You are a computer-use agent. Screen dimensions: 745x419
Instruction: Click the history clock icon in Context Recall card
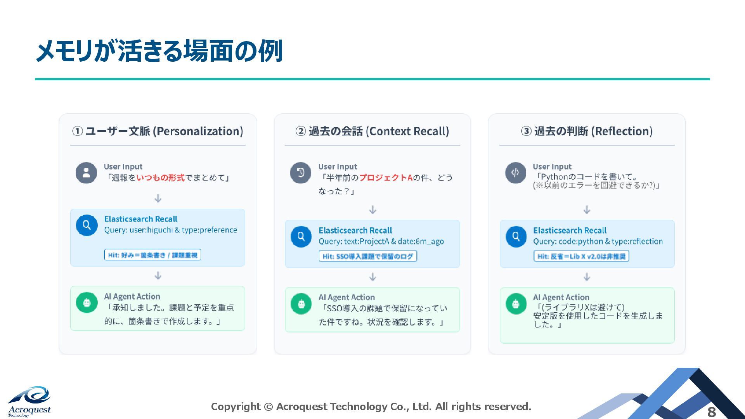pos(301,173)
